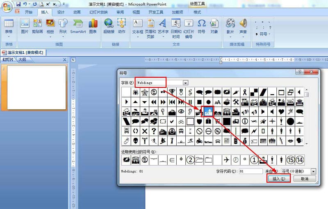Select the eye symbol in the grid

pos(181,112)
